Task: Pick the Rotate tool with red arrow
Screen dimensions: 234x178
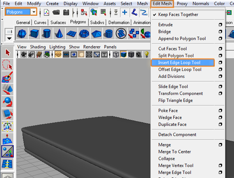Action: 7,102
